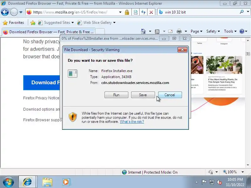This screenshot has height=188, width=251.
Task: Click Internet Explorer taskbar icon
Action: (27, 182)
